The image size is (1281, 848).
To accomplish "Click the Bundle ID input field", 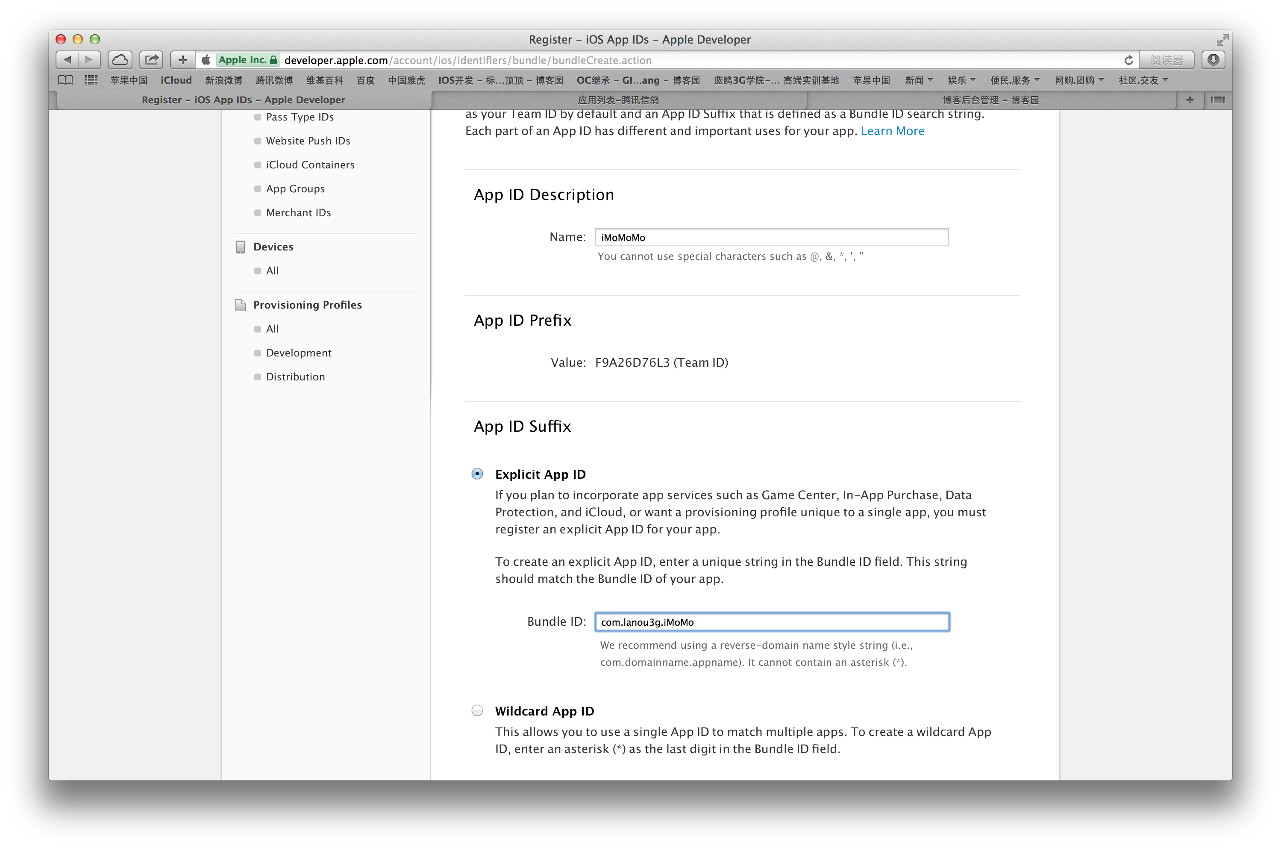I will [772, 622].
